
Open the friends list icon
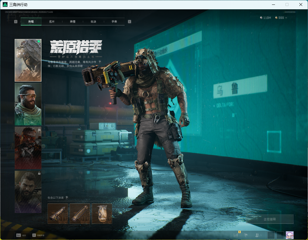pyautogui.click(x=258, y=235)
